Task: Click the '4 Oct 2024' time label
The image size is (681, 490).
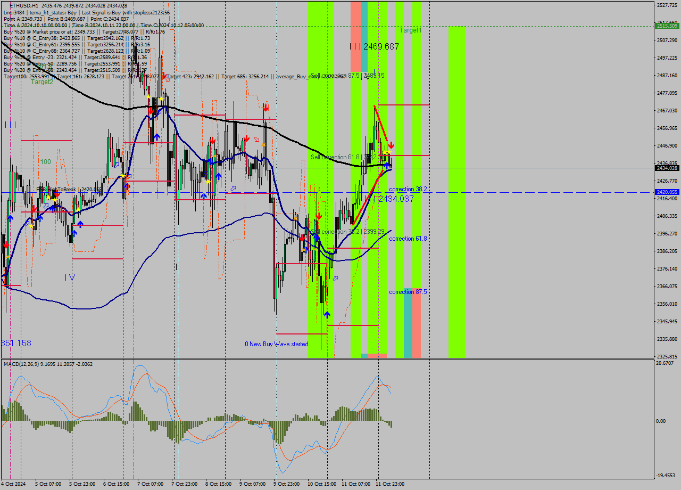Action: (13, 484)
